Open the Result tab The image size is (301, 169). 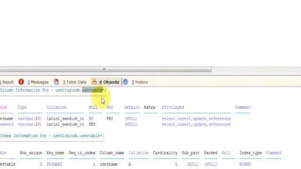(x=7, y=82)
